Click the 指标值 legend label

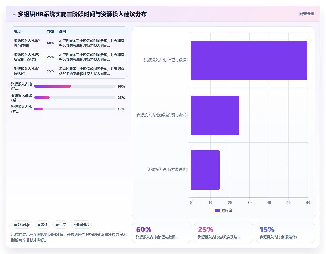point(227,210)
